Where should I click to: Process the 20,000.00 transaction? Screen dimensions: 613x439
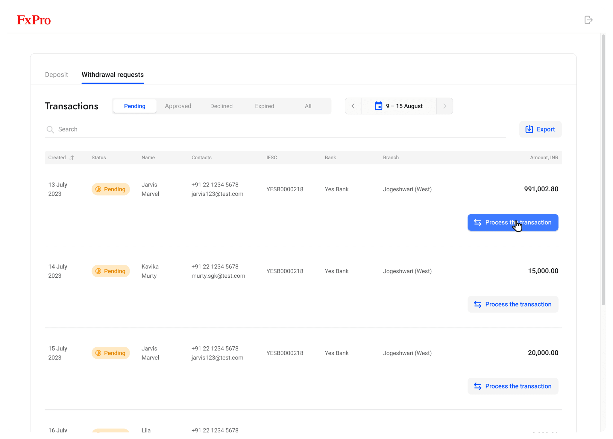tap(513, 386)
